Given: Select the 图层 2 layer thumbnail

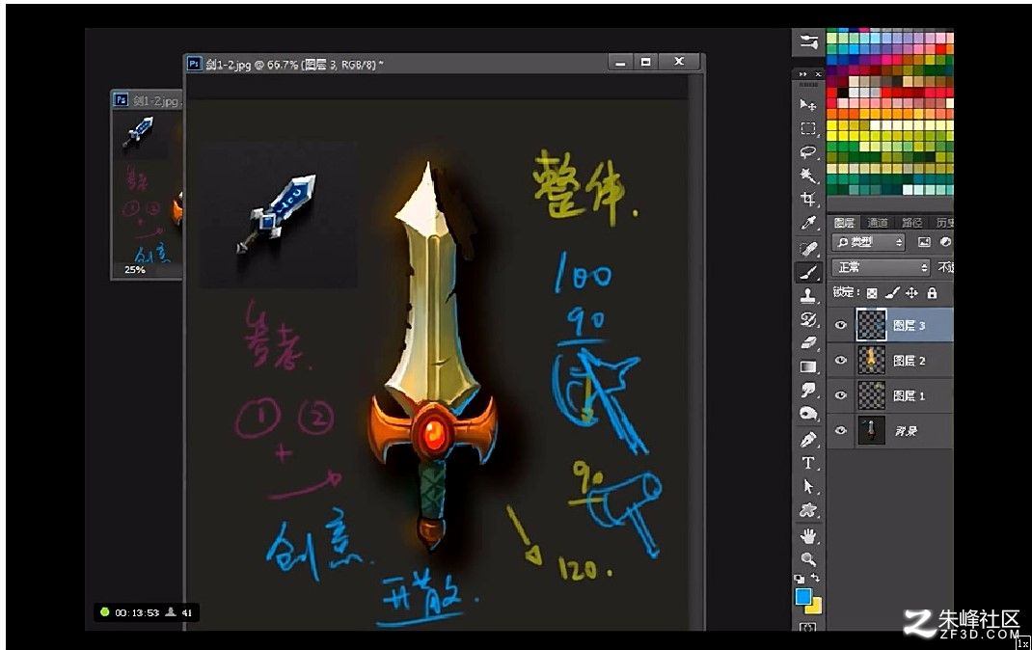Looking at the screenshot, I should click(871, 360).
